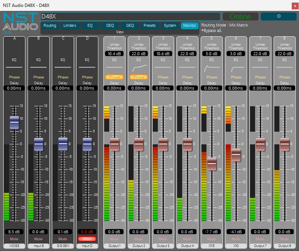Image resolution: width=299 pixels, height=251 pixels.
Task: Click the 0.1 dB gain value
Action: [63, 232]
